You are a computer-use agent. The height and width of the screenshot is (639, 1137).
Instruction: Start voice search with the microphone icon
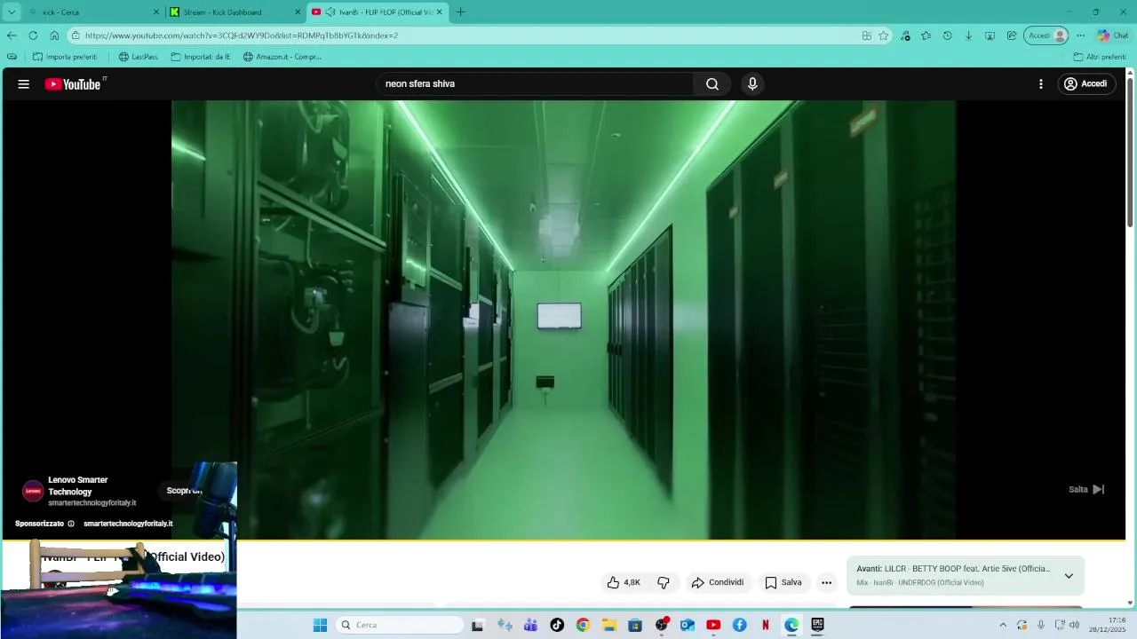point(752,84)
